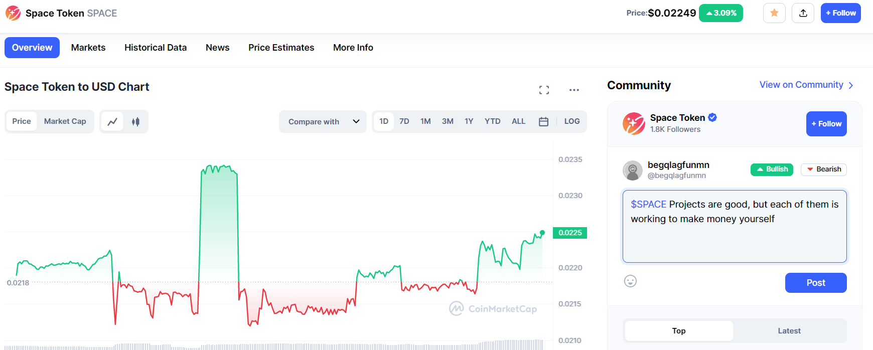
Task: Select 7D time range
Action: 404,121
